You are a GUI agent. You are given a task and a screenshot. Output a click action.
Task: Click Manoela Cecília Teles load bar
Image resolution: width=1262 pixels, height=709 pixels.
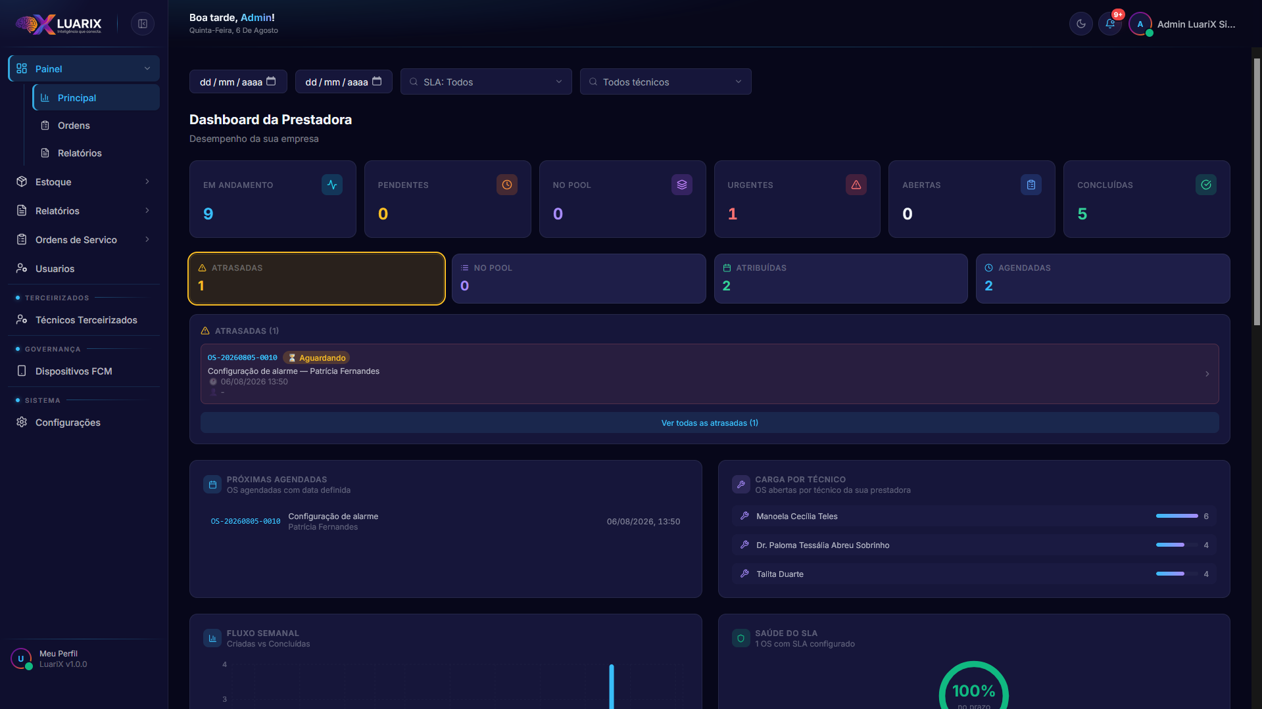click(x=1177, y=516)
